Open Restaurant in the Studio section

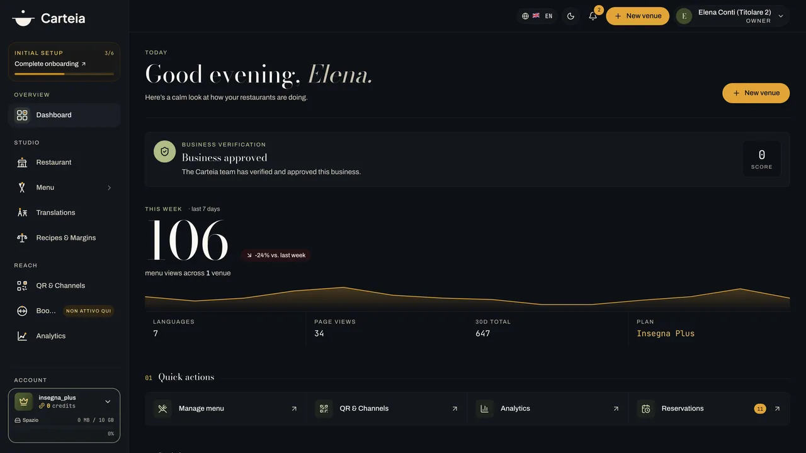[x=64, y=162]
